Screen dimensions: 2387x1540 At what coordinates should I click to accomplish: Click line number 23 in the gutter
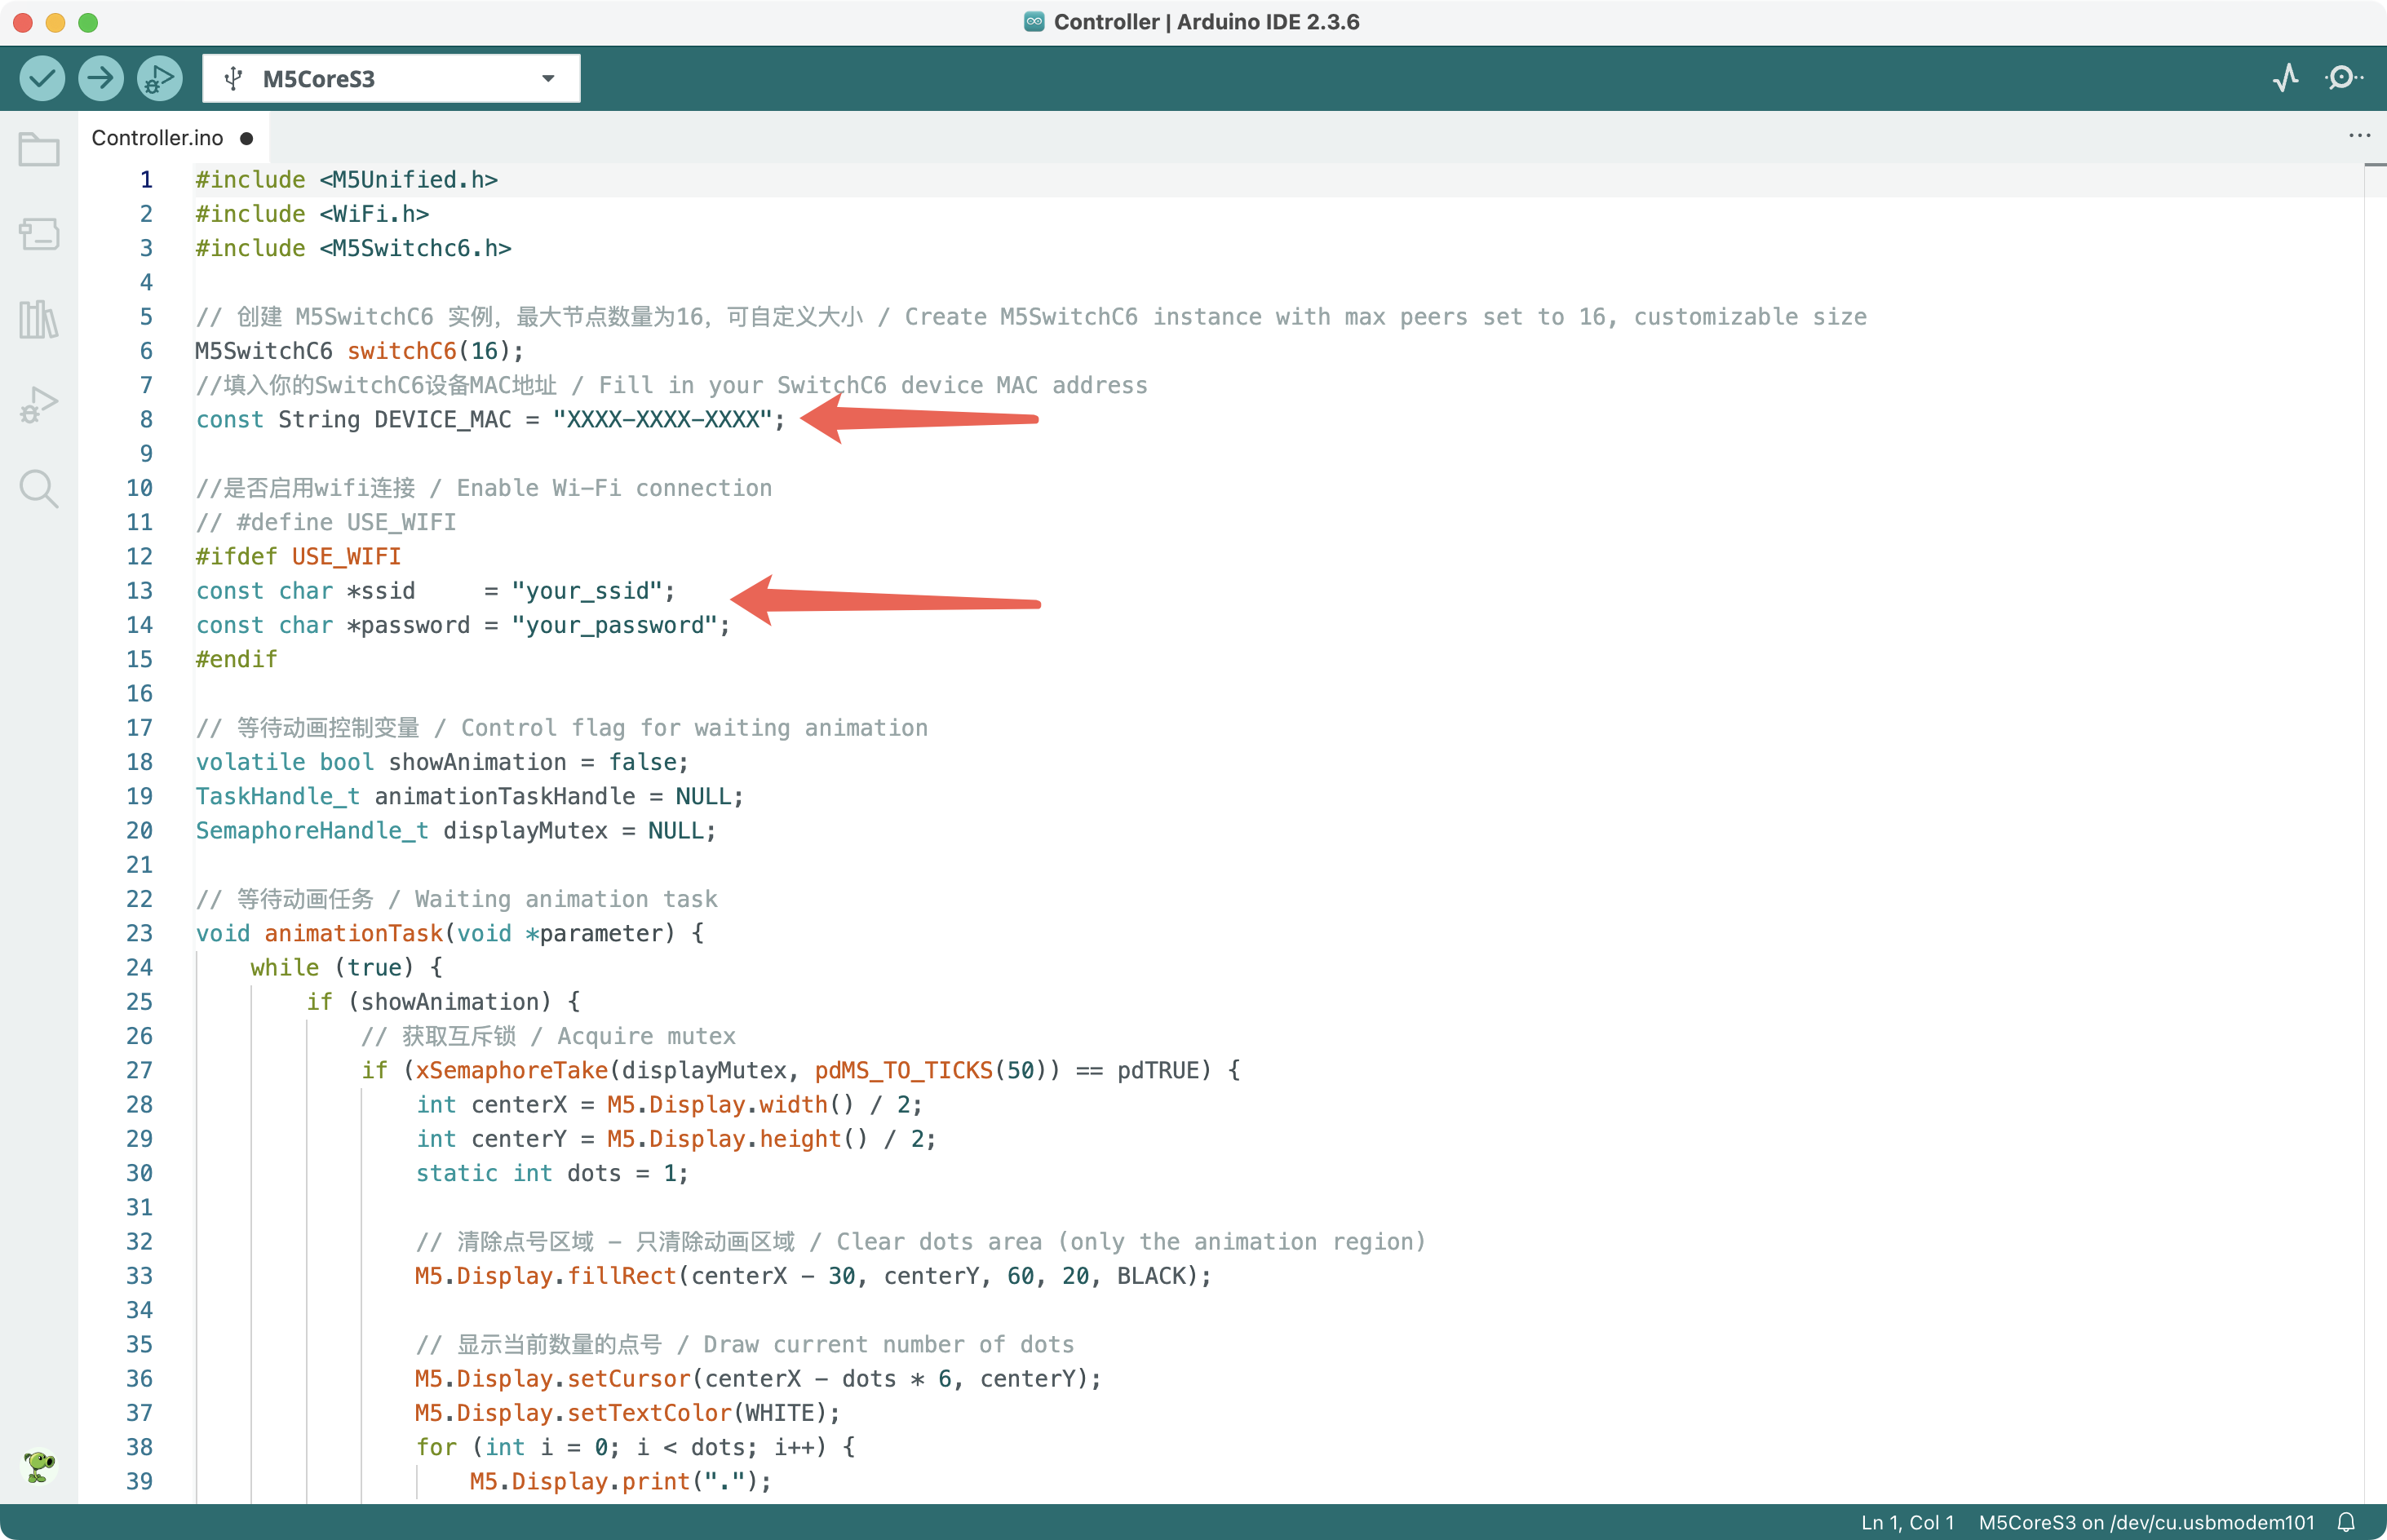pos(139,933)
